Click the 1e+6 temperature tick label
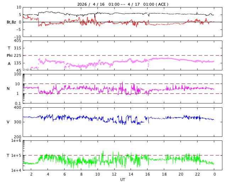Image resolution: width=227 pixels, height=182 pixels. pos(16,141)
